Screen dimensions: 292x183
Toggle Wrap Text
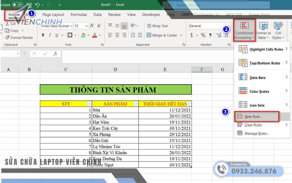[x=158, y=26]
